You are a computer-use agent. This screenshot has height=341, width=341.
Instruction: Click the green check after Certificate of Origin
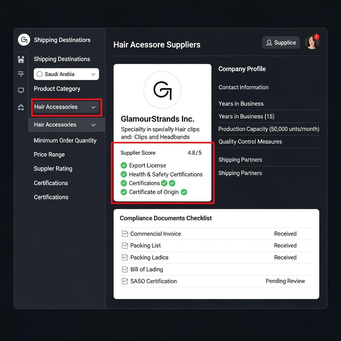click(x=184, y=192)
